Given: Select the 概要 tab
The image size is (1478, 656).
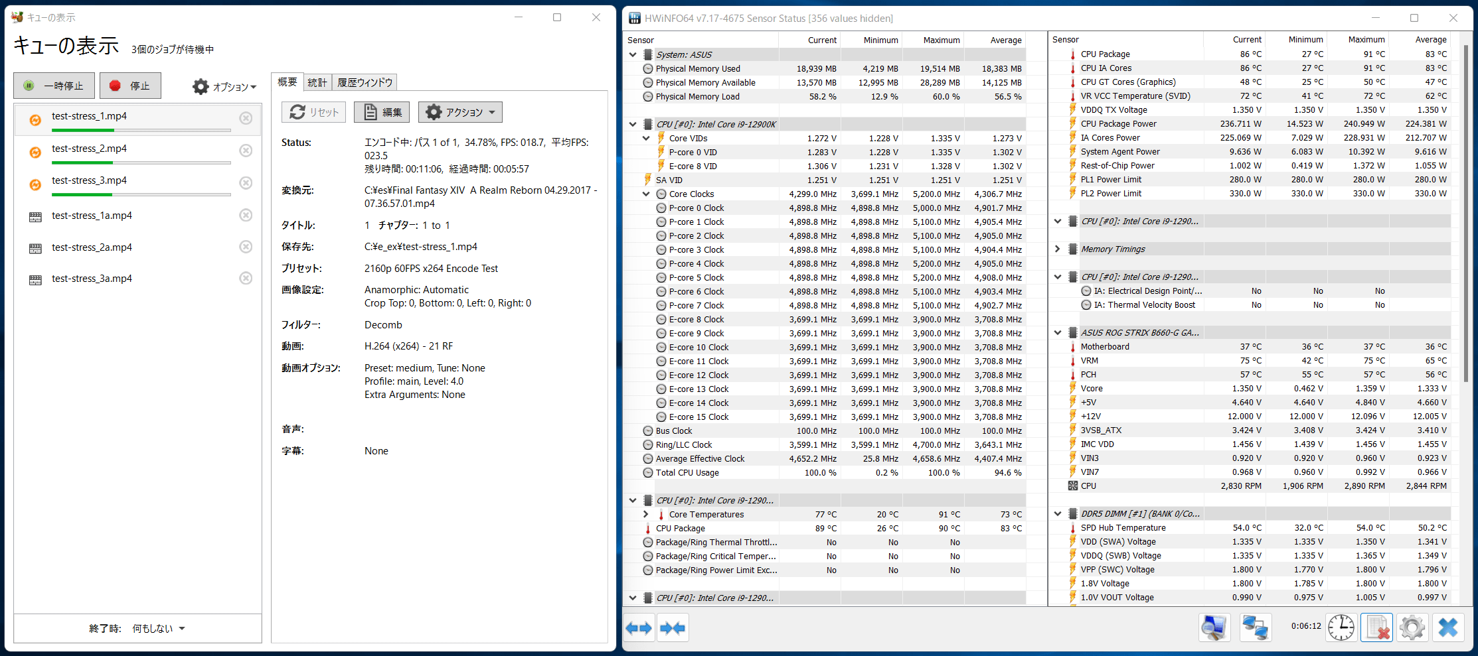Looking at the screenshot, I should (x=287, y=82).
